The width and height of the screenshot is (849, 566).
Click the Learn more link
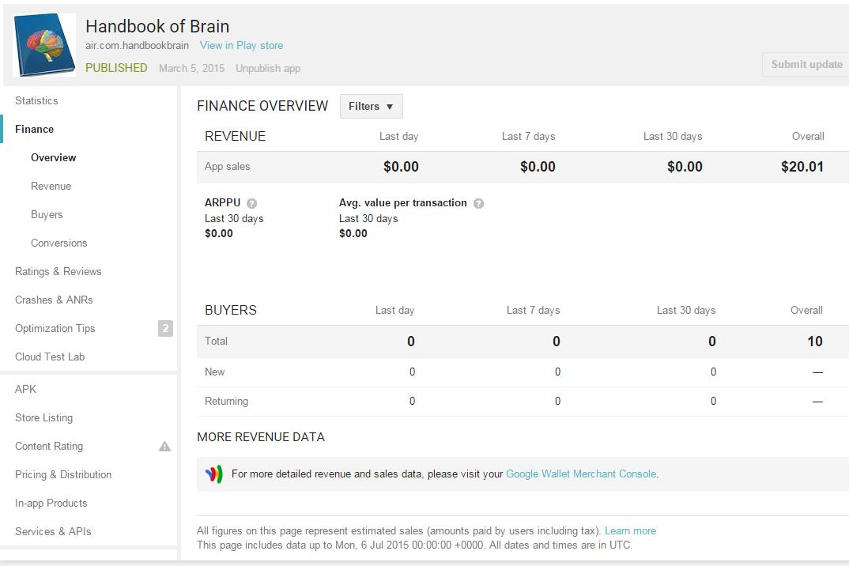coord(630,530)
